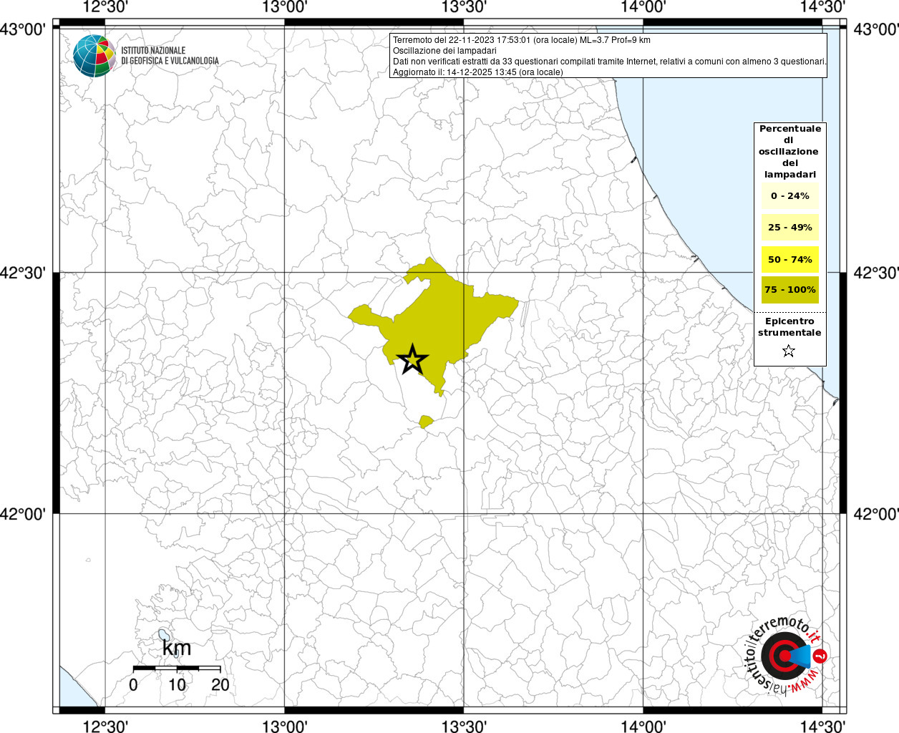Click the bottom axis label 14°30'

[x=822, y=726]
